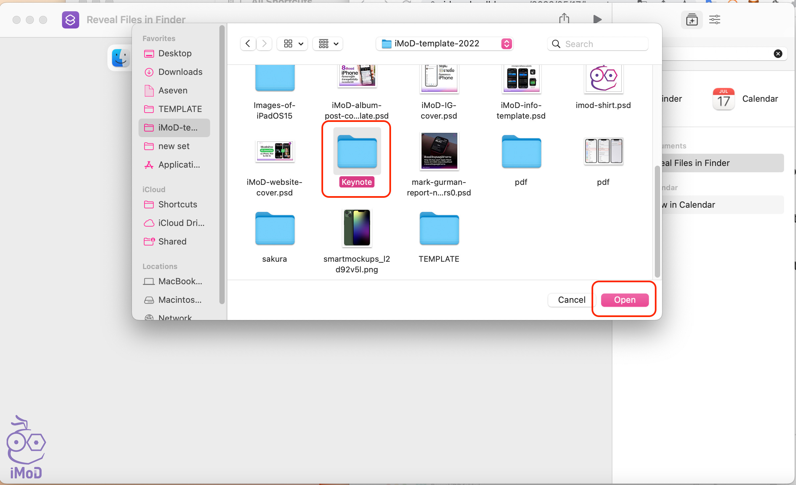The image size is (796, 485).
Task: Open the grouping options dropdown
Action: pos(328,44)
